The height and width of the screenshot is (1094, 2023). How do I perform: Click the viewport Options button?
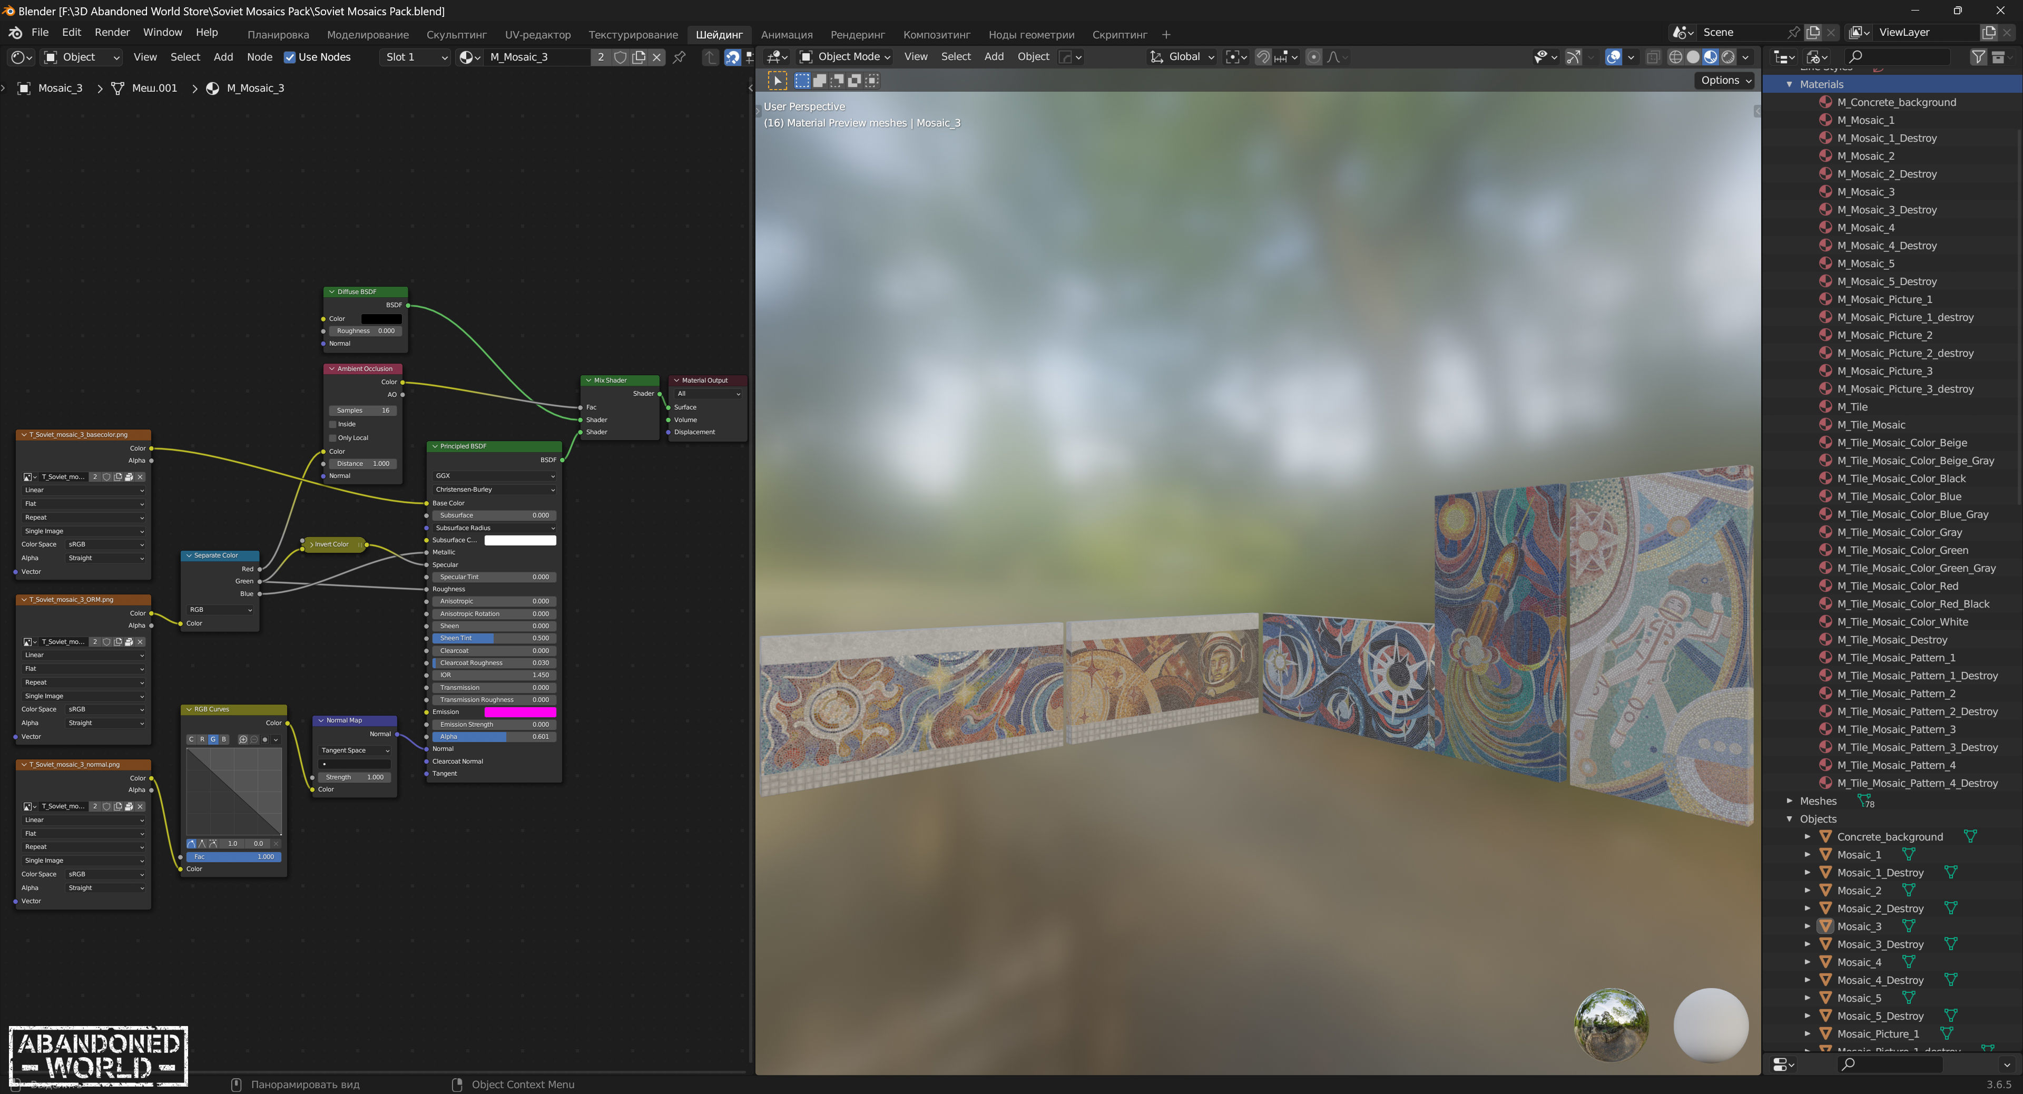coord(1725,80)
